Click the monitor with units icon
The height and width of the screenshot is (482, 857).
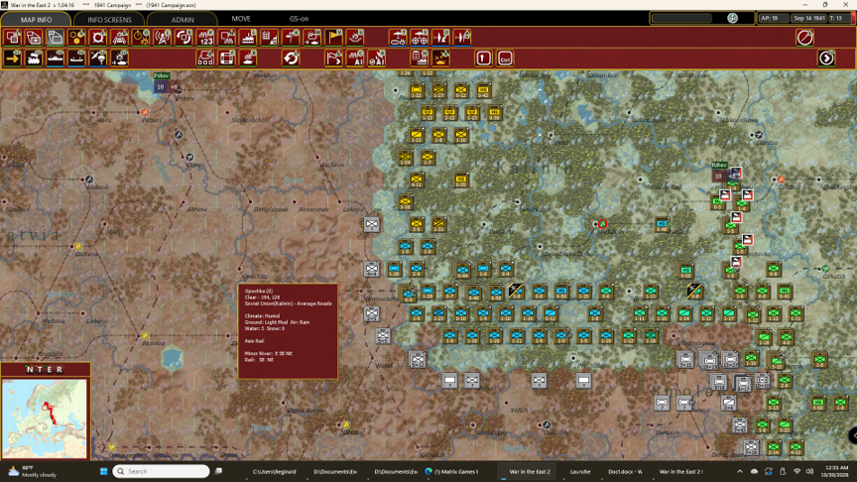226,38
